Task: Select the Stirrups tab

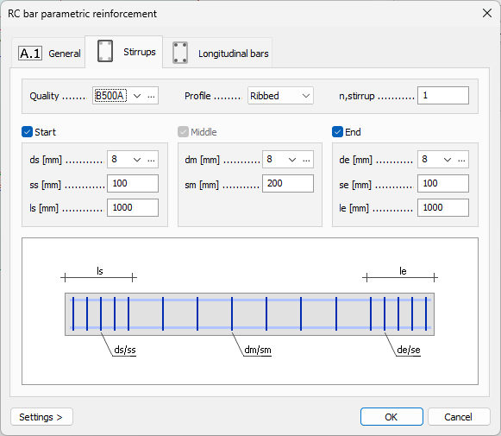Action: pos(124,52)
